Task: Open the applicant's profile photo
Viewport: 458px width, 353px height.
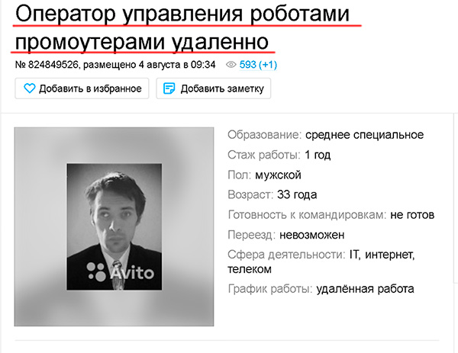Action: coord(114,226)
